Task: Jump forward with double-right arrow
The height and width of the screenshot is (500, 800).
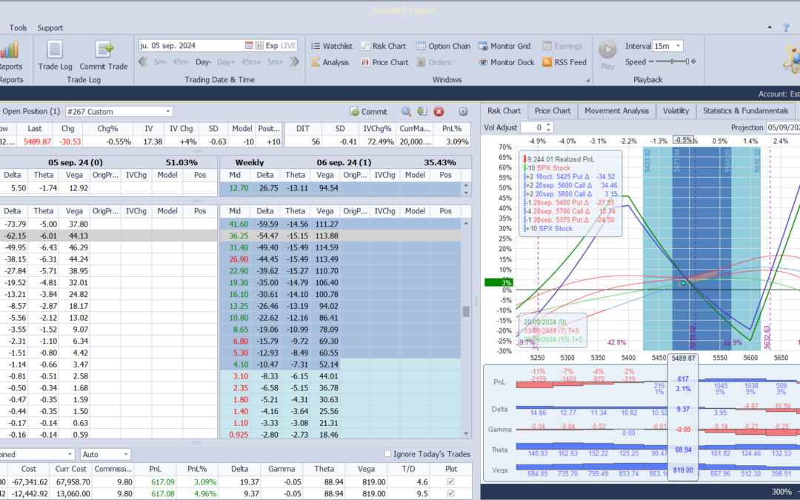Action: 294,61
